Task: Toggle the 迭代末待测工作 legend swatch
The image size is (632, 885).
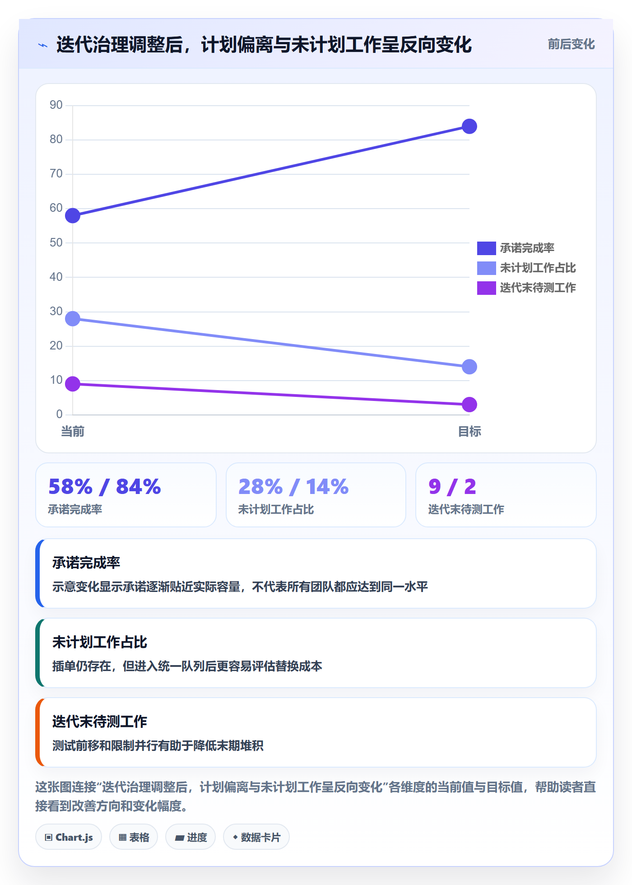Action: tap(486, 288)
